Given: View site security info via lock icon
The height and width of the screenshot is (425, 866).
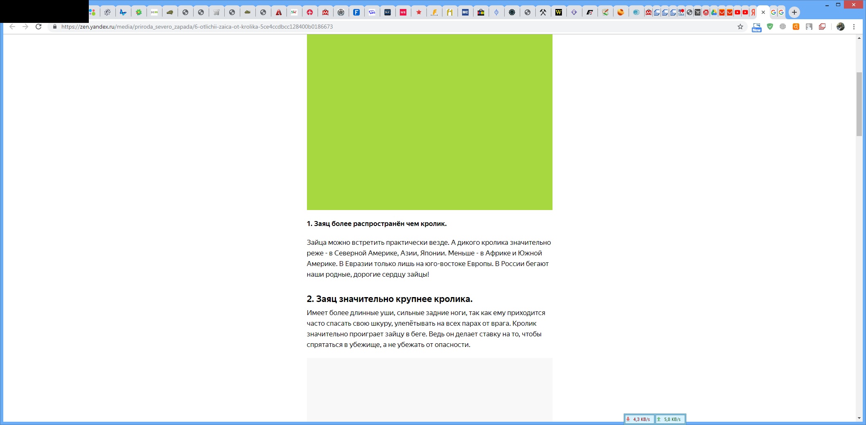Looking at the screenshot, I should coord(55,27).
